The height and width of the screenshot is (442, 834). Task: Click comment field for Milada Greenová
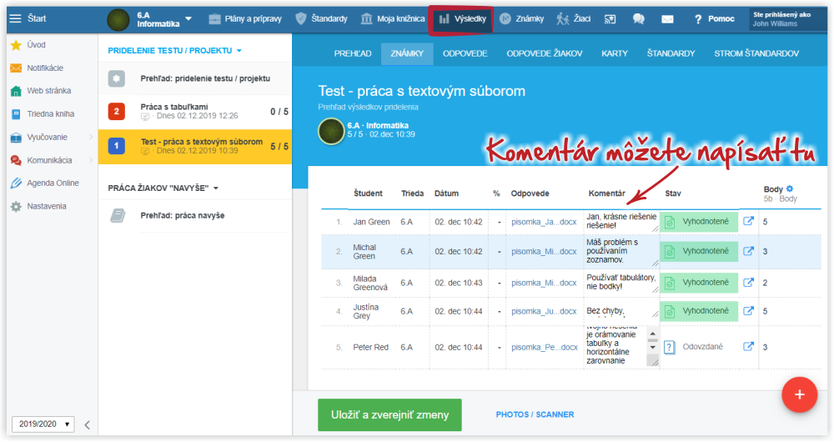pos(618,282)
